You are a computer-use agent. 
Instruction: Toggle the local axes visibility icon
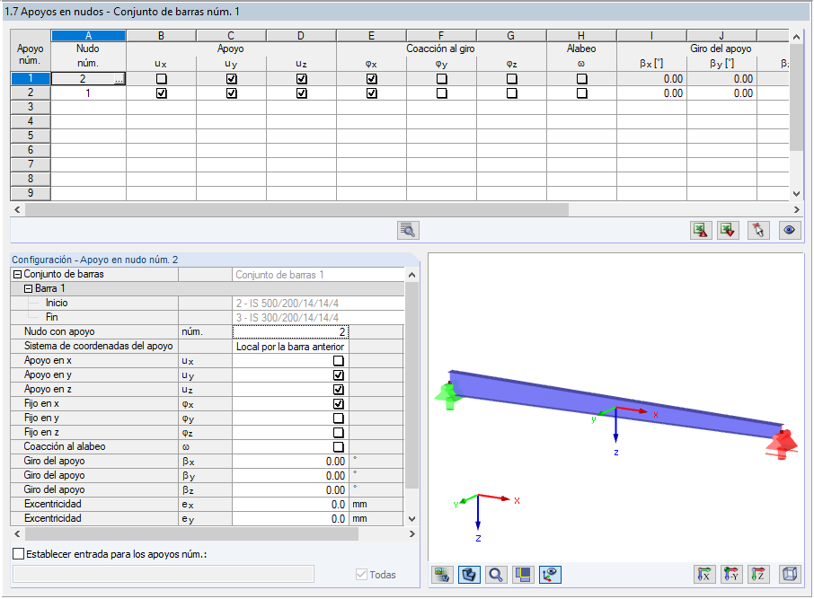[x=550, y=575]
